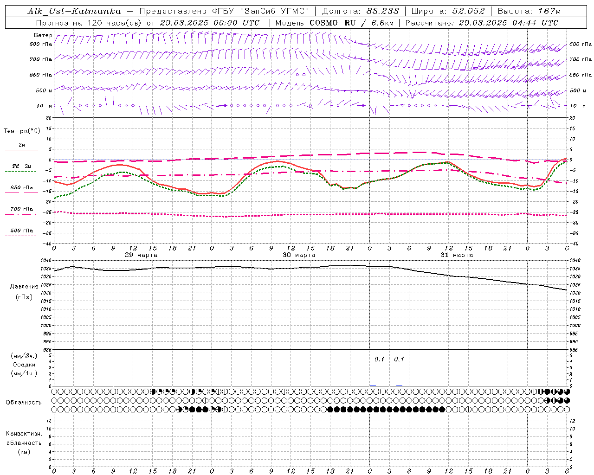Click the 2м temperature legend entry
594x475 pixels.
coord(22,145)
